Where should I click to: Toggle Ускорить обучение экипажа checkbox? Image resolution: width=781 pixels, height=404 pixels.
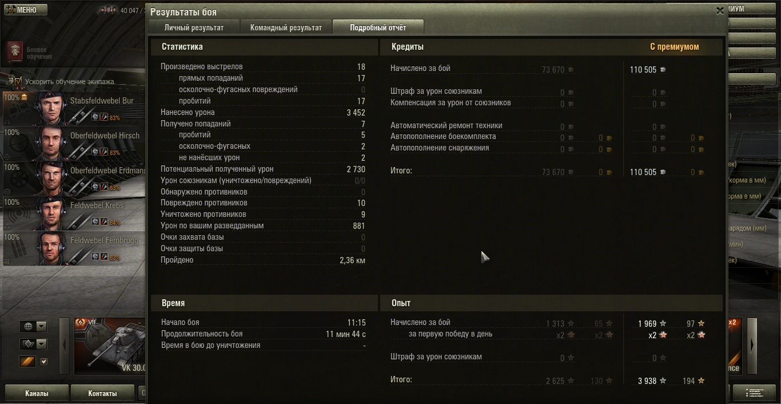[x=18, y=81]
